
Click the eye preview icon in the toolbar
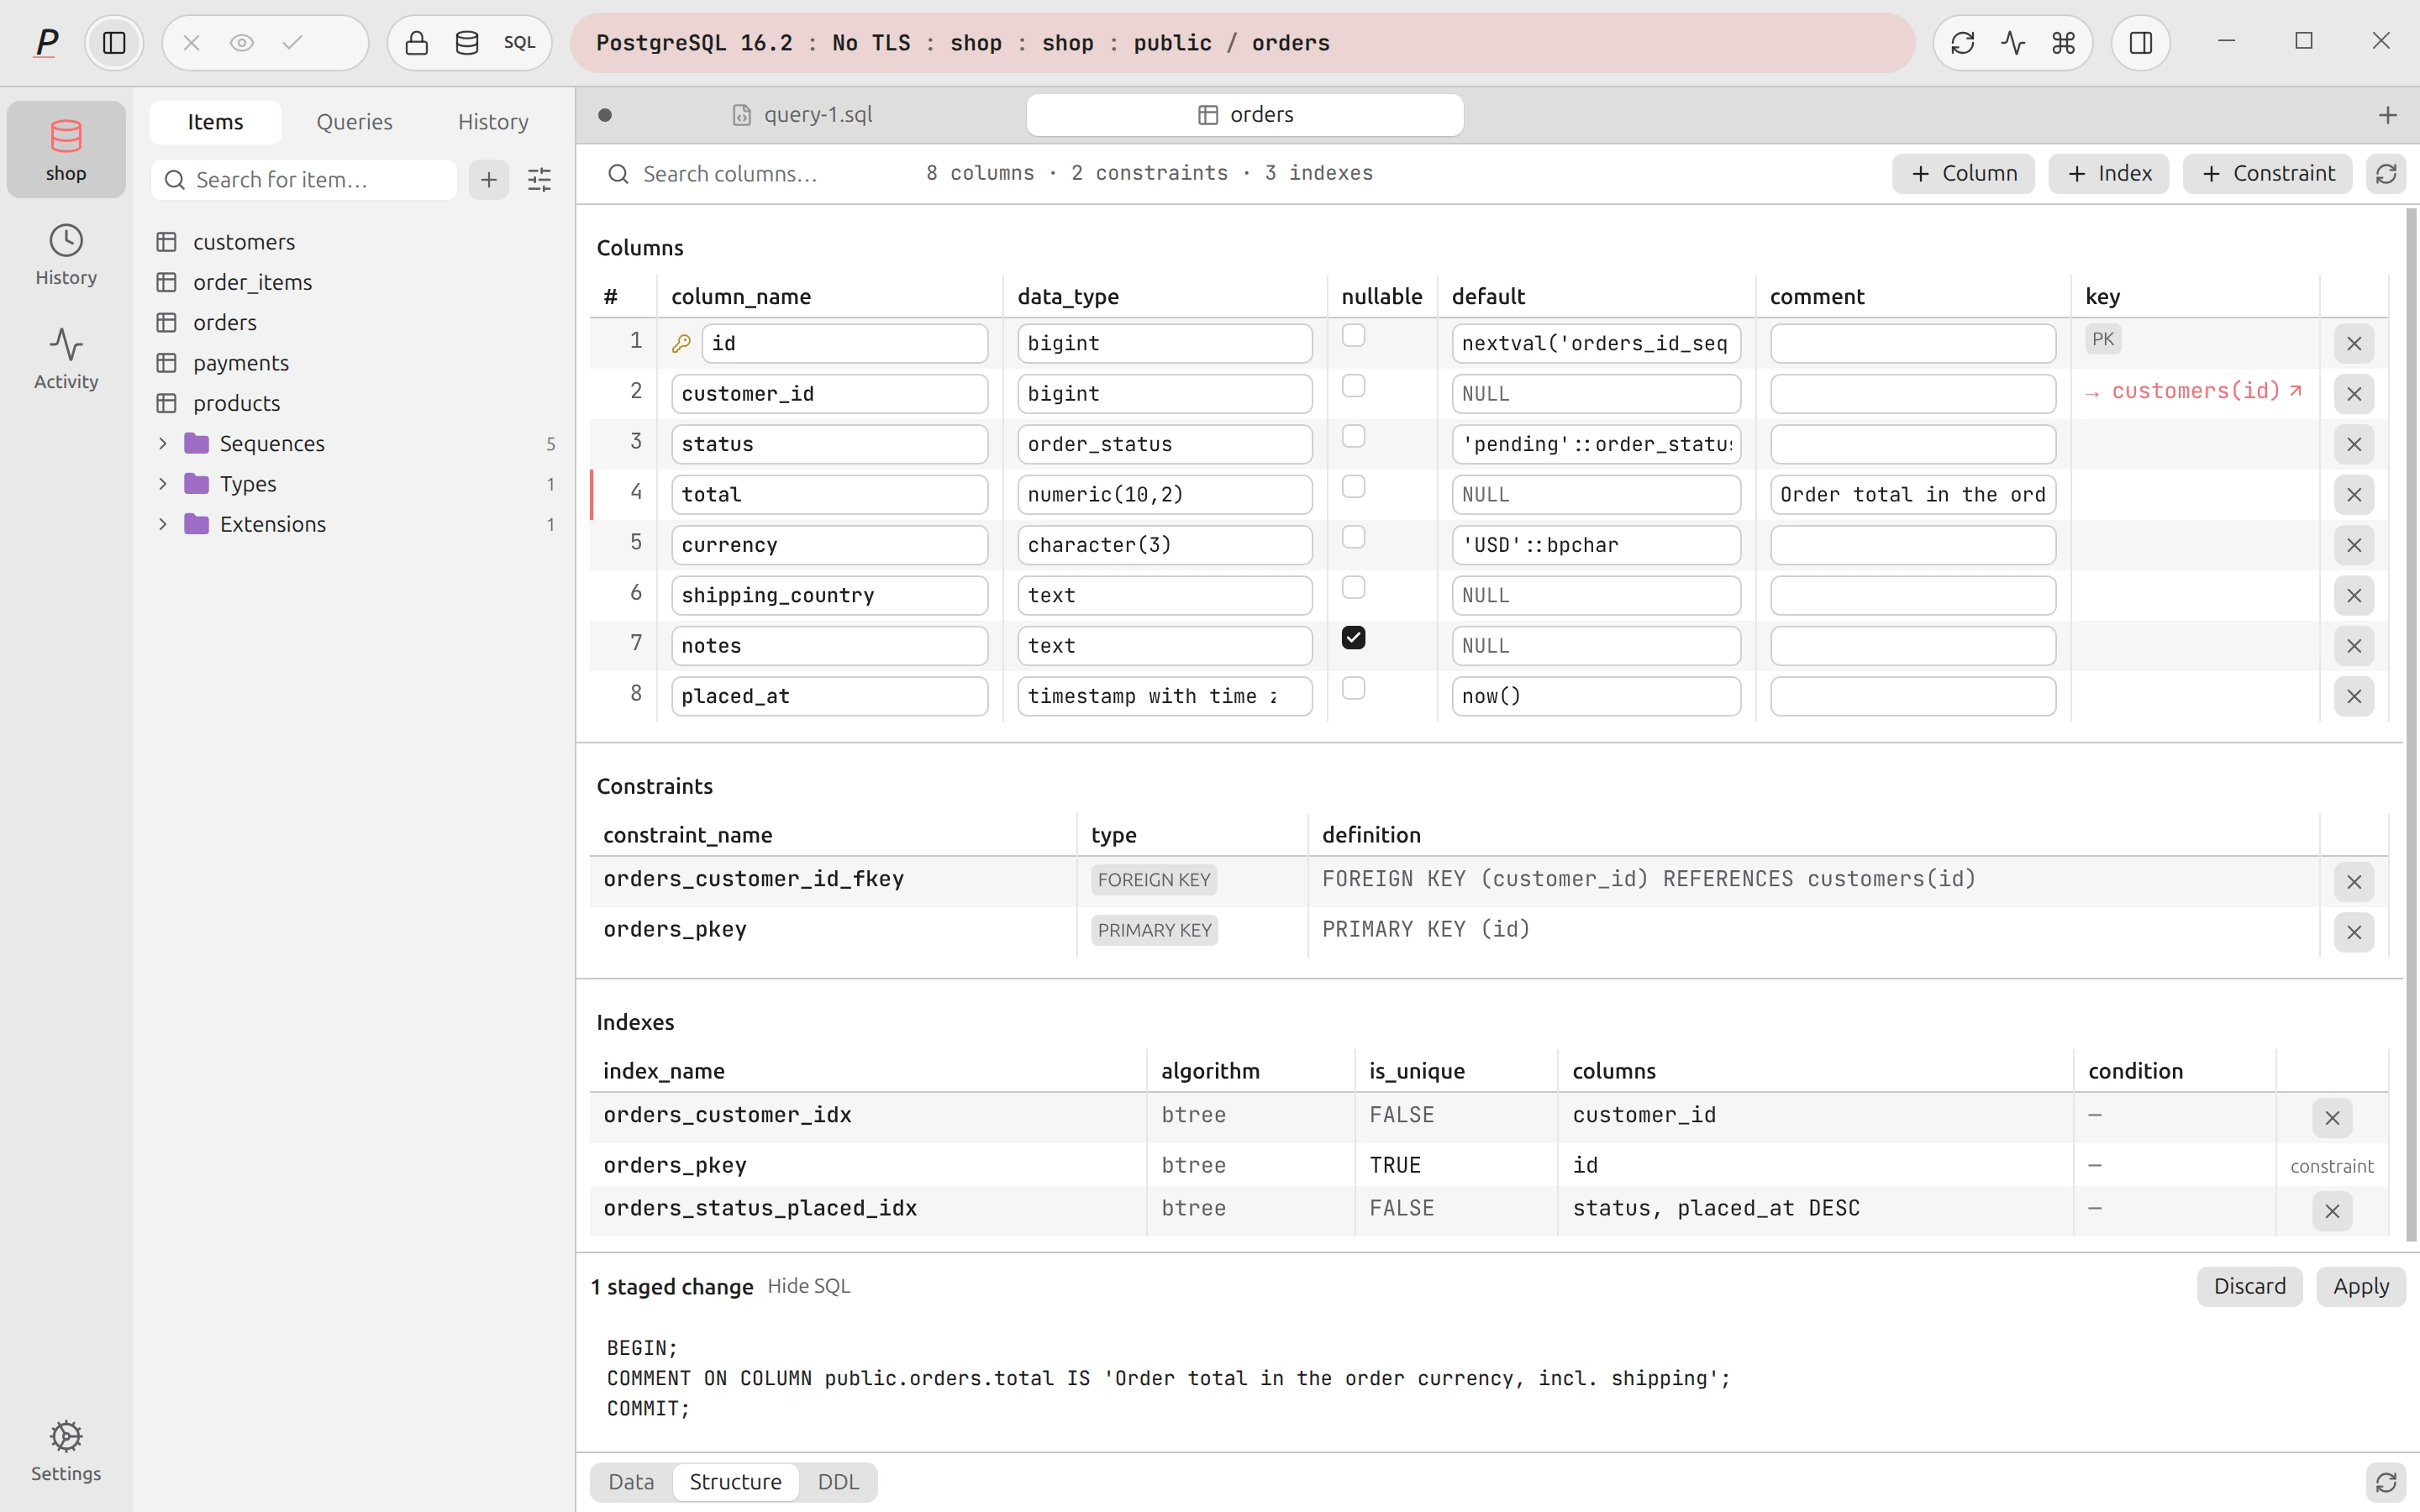242,43
